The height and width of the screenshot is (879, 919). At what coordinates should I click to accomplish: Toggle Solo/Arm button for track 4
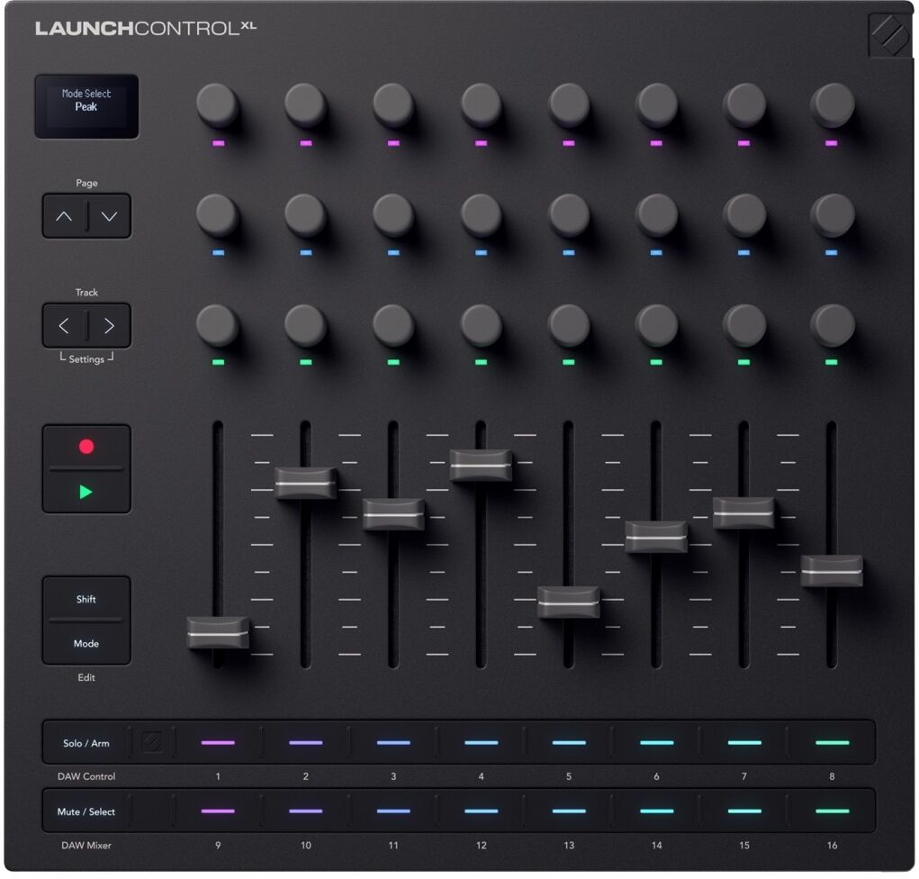[482, 743]
